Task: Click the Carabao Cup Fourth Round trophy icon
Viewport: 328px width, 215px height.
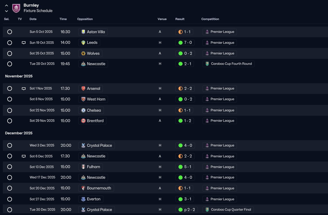Action: (x=207, y=64)
